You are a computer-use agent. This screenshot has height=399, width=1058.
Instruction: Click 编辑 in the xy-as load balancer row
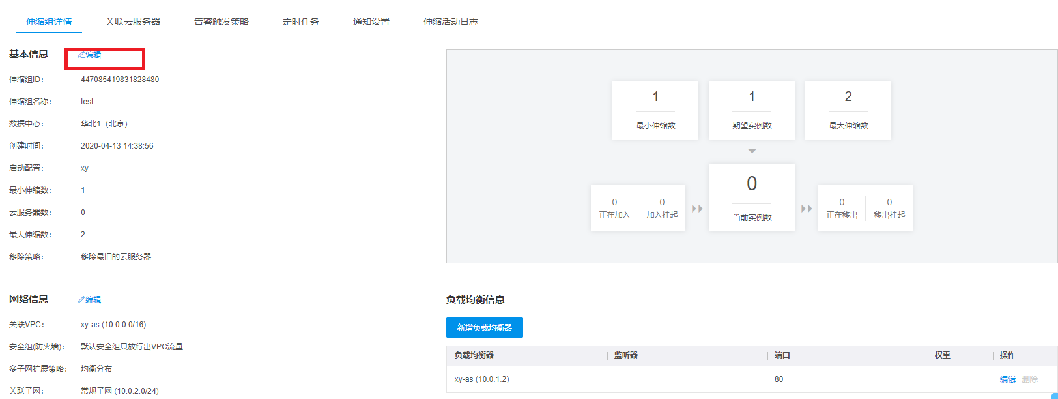coord(1007,379)
